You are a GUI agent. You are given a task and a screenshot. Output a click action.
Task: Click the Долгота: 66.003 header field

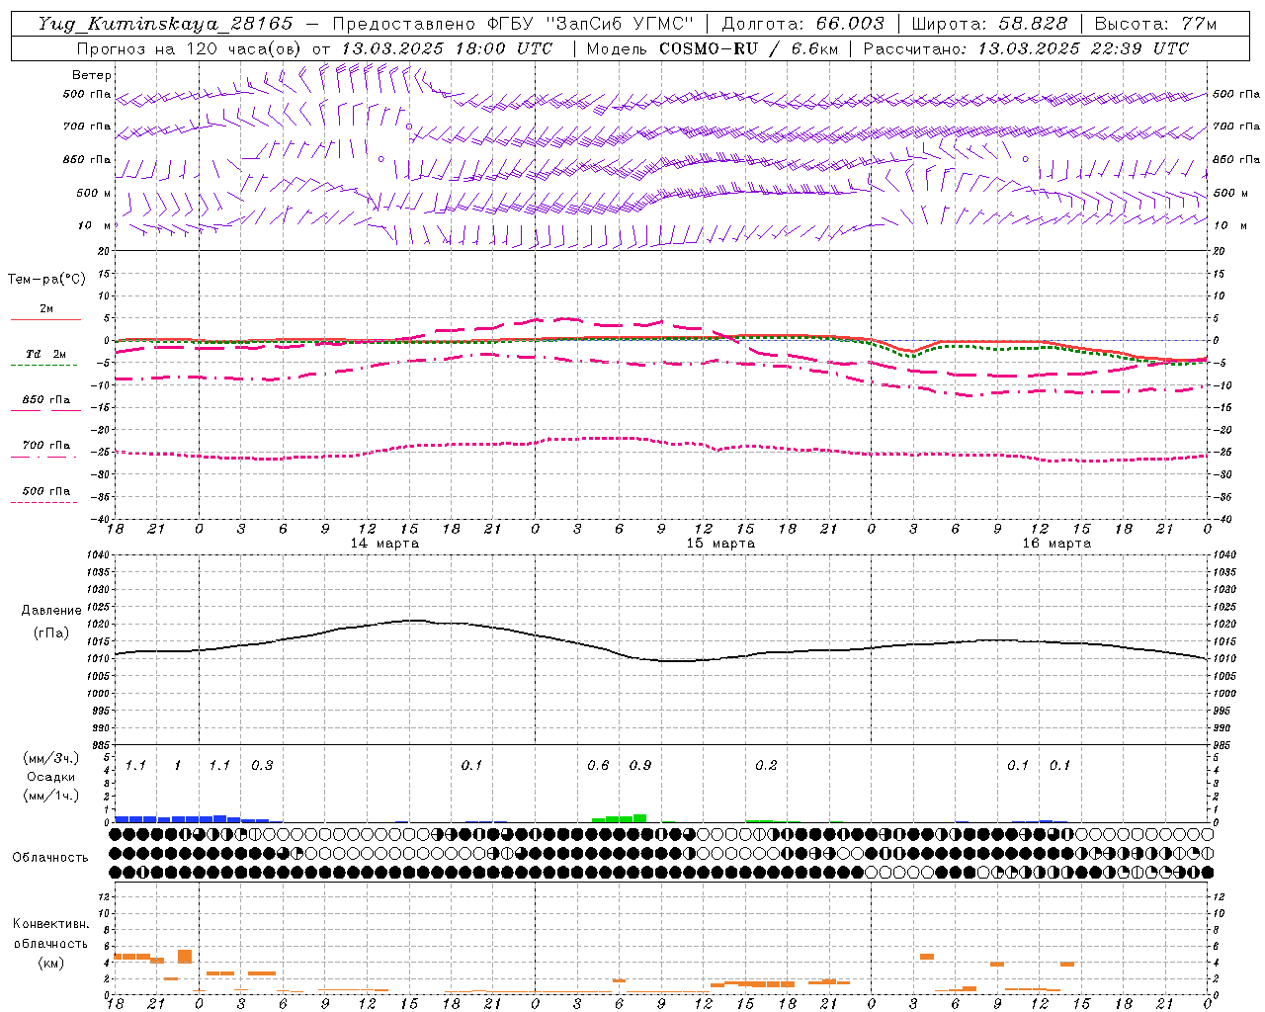point(802,24)
